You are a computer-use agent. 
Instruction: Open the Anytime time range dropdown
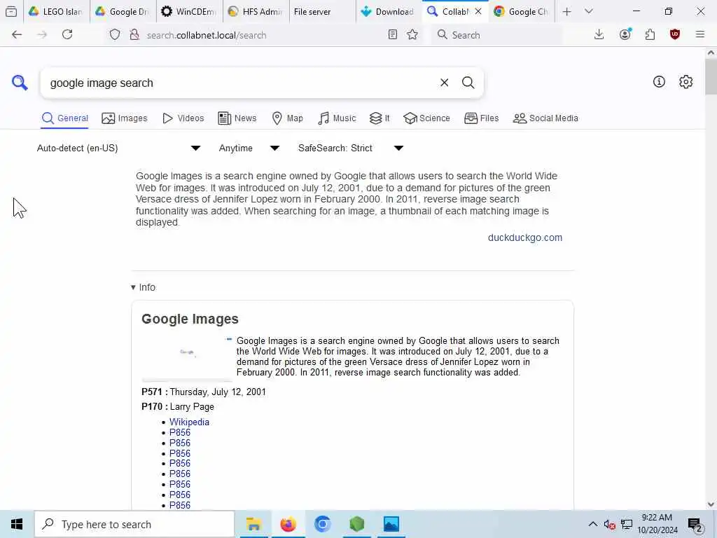[x=249, y=149]
